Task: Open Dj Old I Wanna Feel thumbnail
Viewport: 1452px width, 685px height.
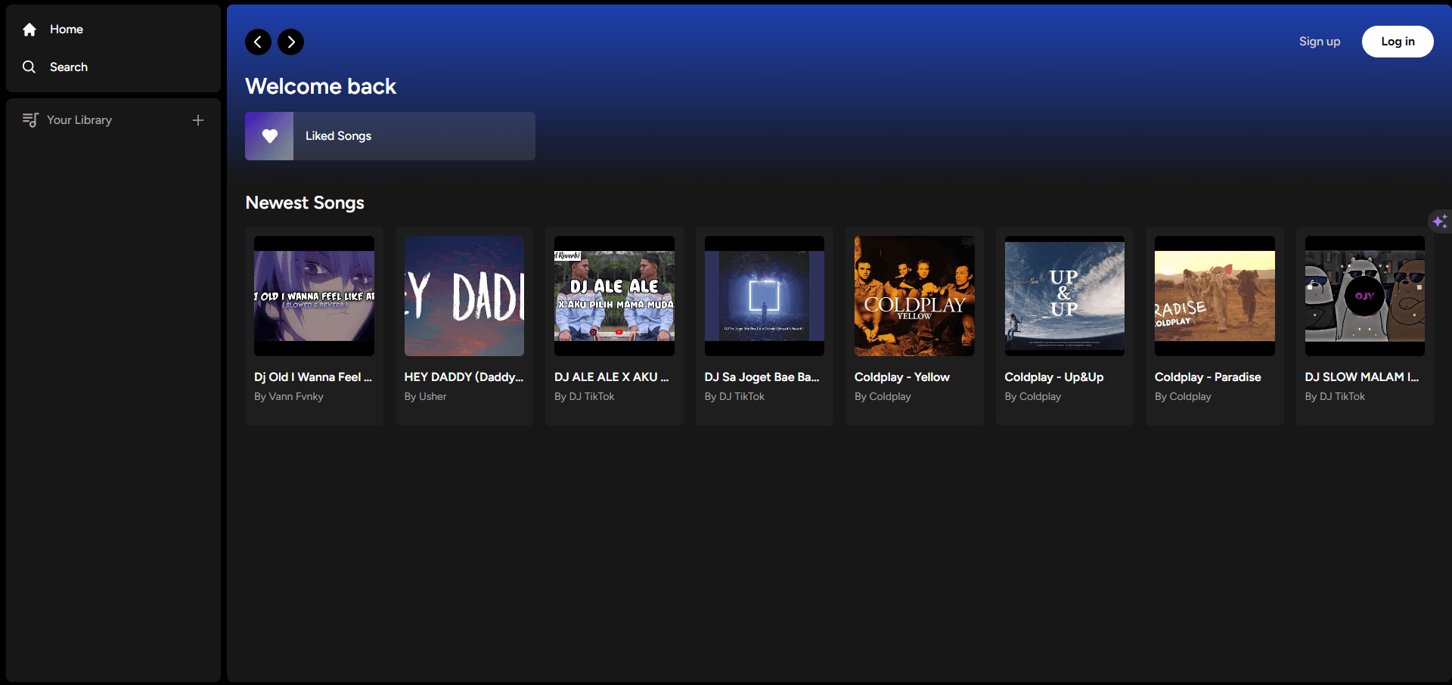Action: click(x=314, y=296)
